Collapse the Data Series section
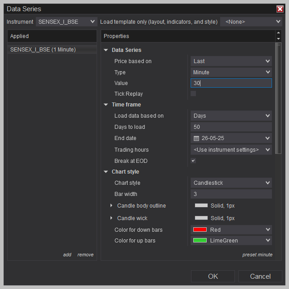The width and height of the screenshot is (289, 289). click(106, 50)
